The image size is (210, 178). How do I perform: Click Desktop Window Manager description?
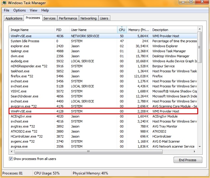pos(171,56)
